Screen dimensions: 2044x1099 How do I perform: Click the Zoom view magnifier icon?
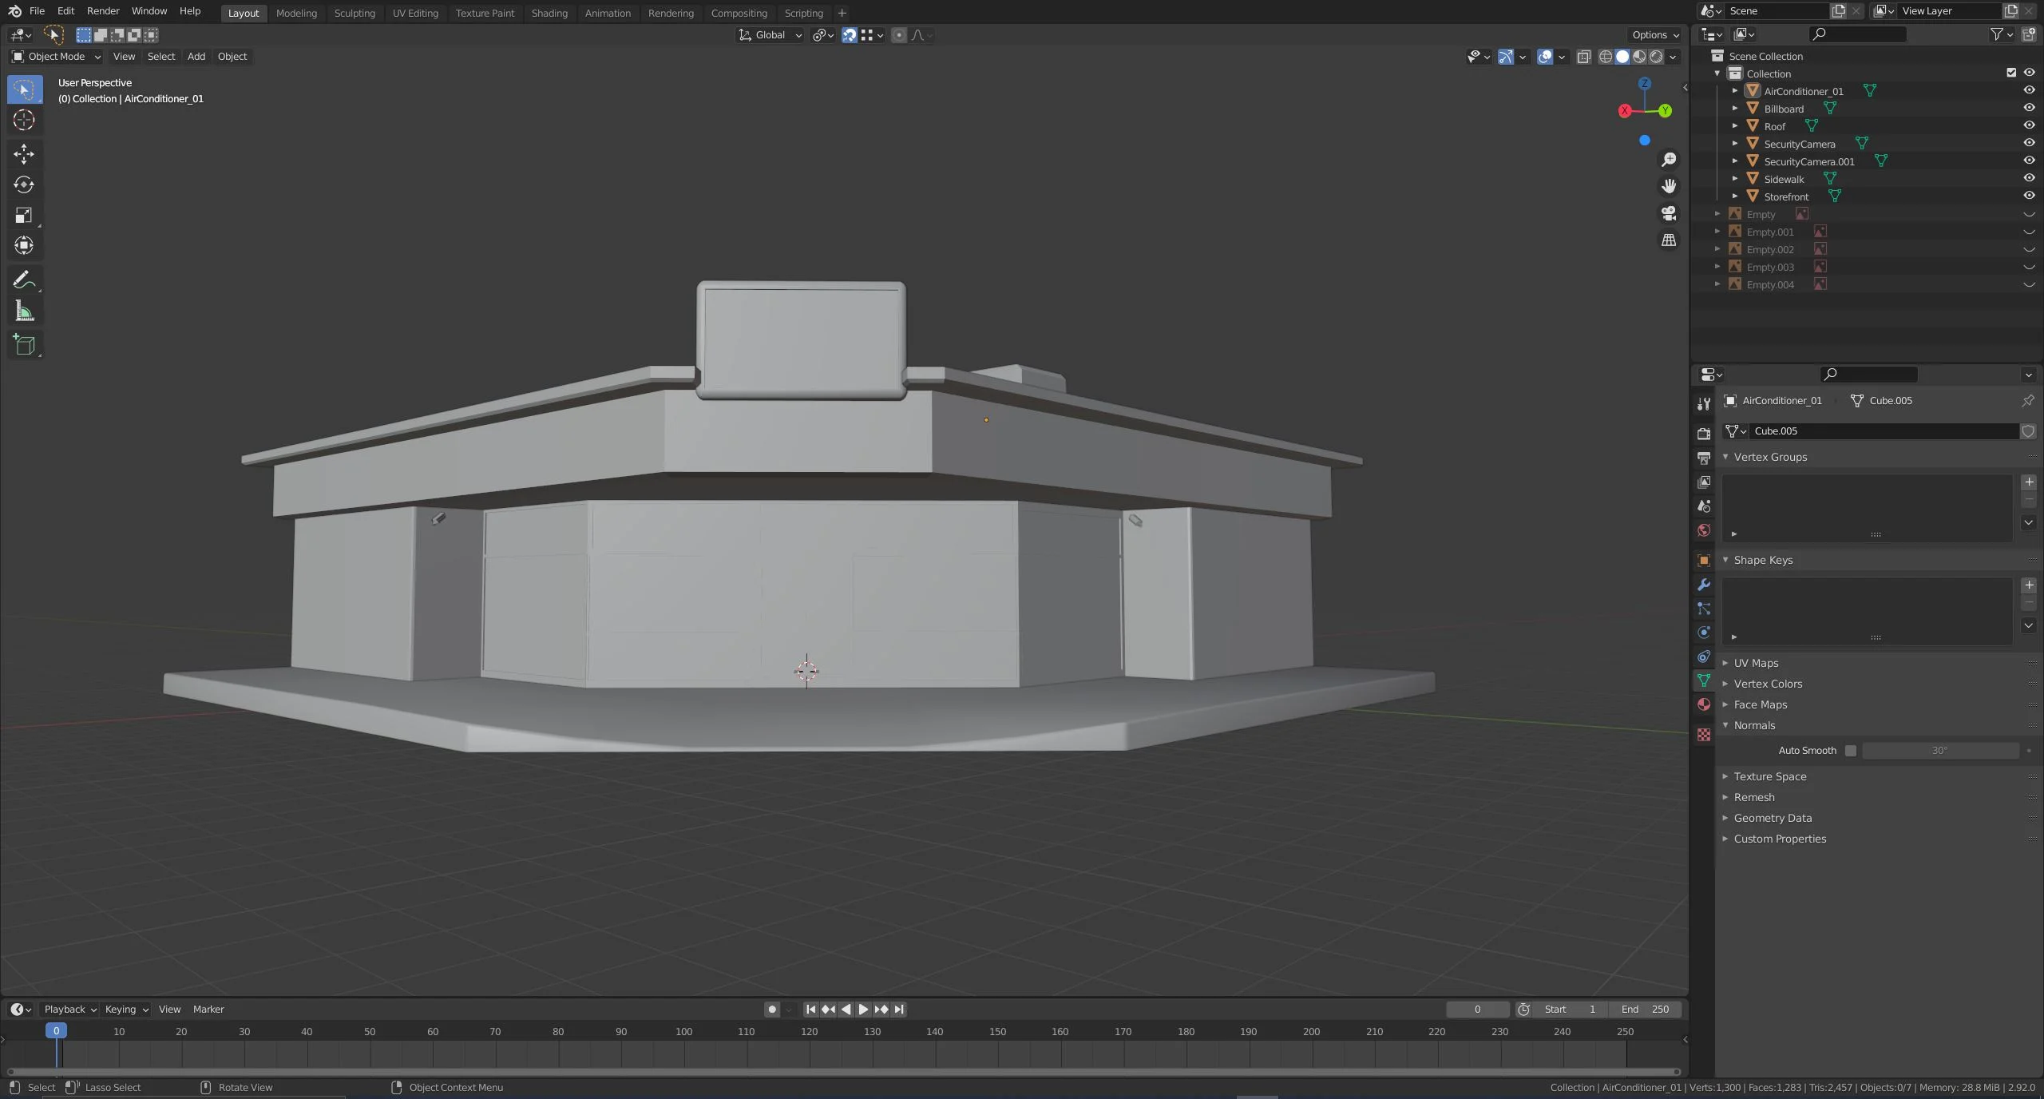[1669, 160]
